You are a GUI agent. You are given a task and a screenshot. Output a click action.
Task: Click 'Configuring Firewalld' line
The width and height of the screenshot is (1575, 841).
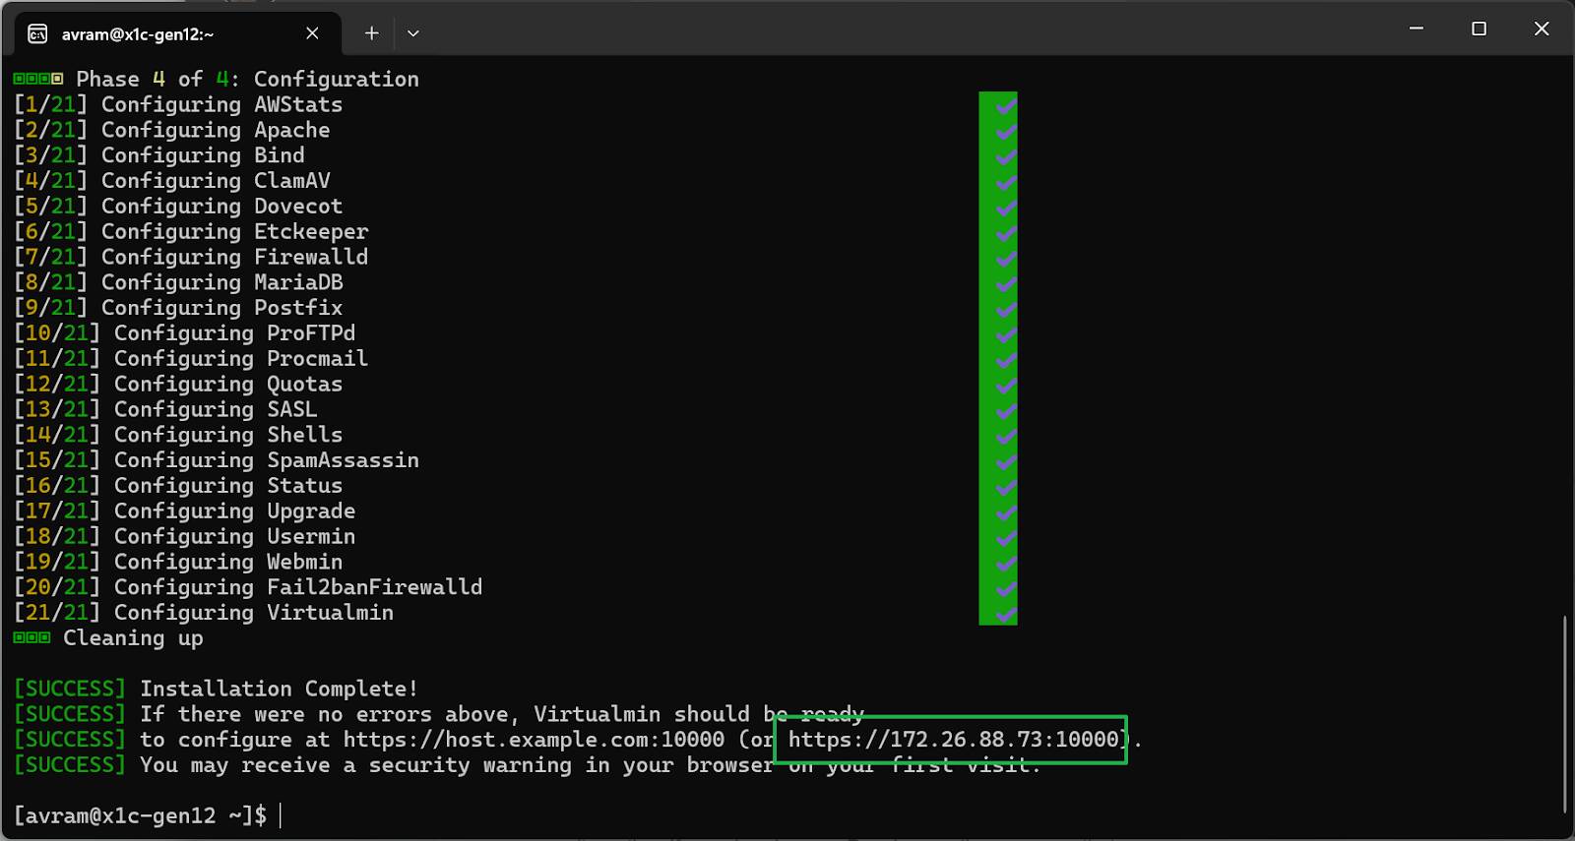[234, 257]
